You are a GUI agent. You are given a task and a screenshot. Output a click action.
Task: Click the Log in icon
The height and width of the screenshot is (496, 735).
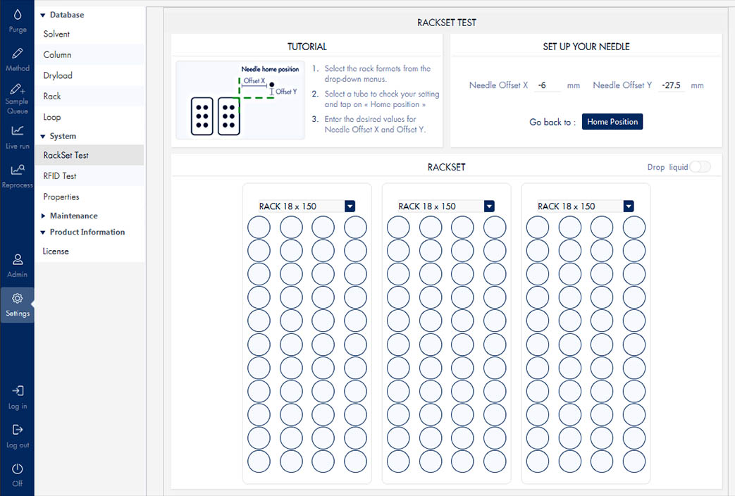coord(18,390)
